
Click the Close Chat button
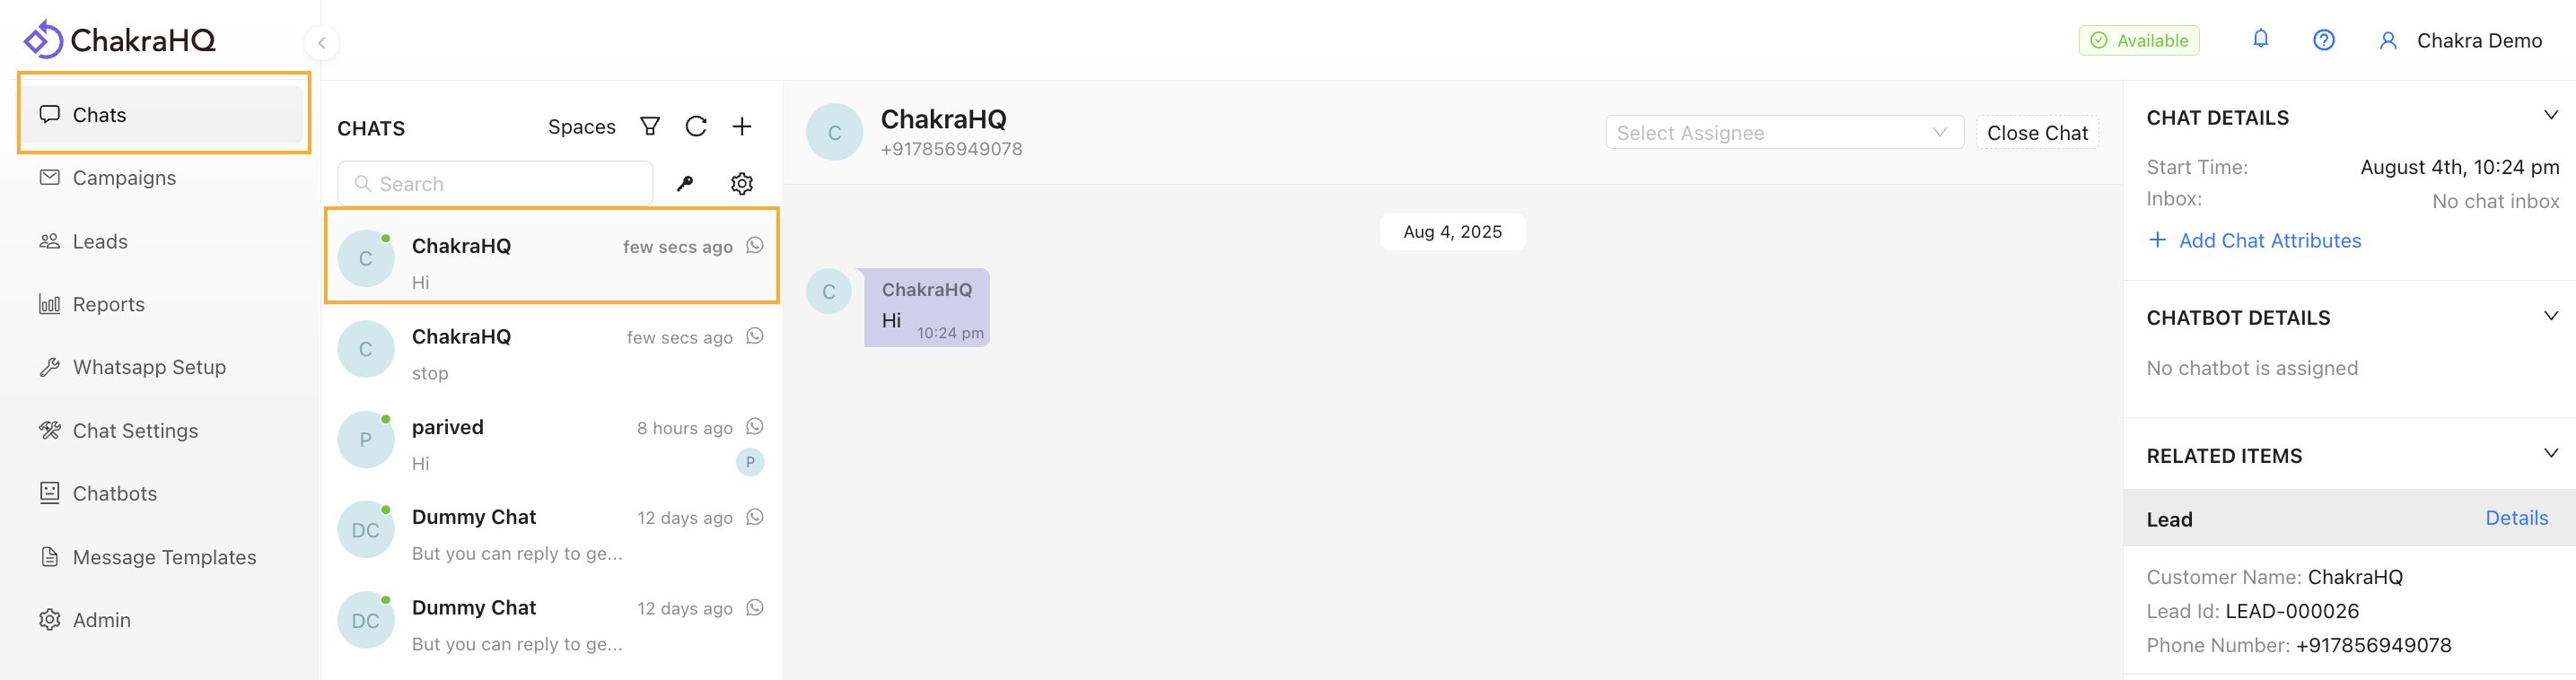point(2037,132)
